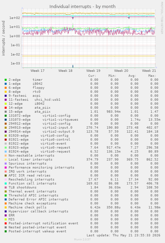Click the RRDTOOL / TOBI OETIKER watermark
Image resolution: width=165 pixels, height=243 pixels.
coord(162,18)
